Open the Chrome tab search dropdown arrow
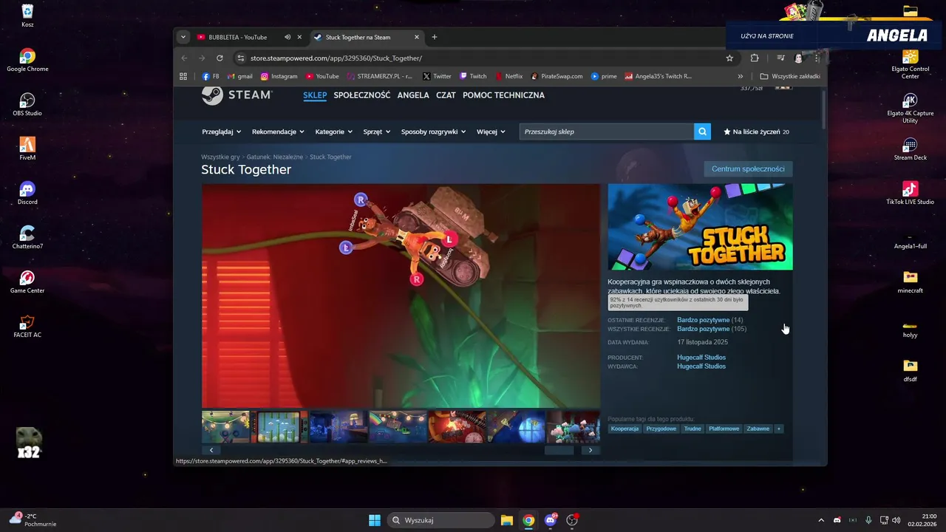Viewport: 946px width, 532px height. click(183, 37)
